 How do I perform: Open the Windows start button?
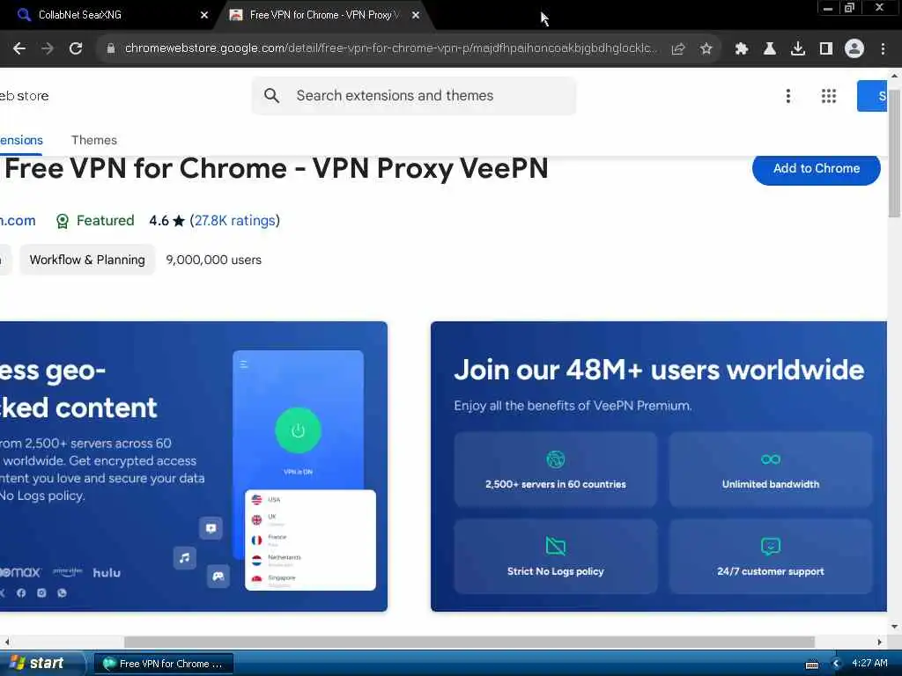(x=41, y=664)
